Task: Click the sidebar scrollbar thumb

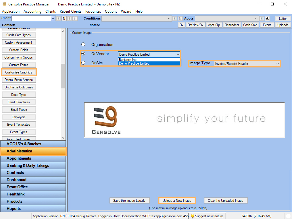Action: coord(63,76)
